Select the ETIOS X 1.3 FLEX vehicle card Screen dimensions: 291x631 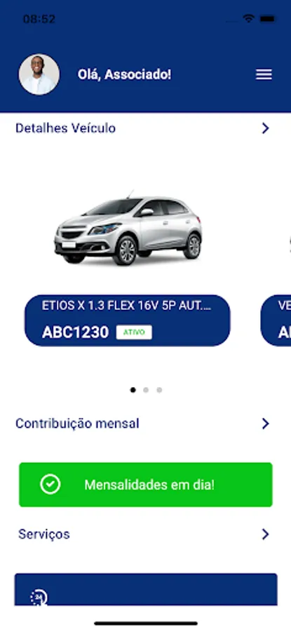click(127, 320)
